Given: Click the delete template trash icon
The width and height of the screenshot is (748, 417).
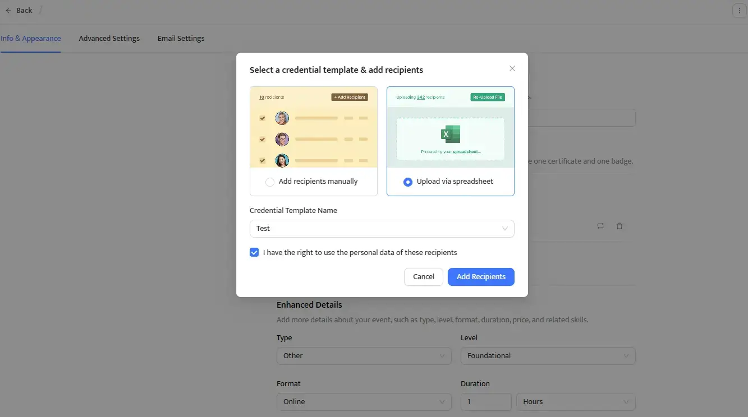Looking at the screenshot, I should pos(619,226).
